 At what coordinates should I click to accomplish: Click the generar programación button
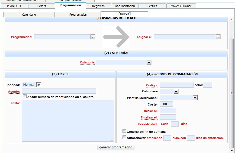coord(116,147)
